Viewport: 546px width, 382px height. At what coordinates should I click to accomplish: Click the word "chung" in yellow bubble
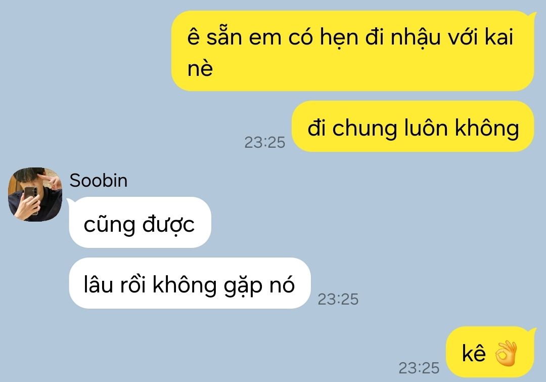pos(365,129)
